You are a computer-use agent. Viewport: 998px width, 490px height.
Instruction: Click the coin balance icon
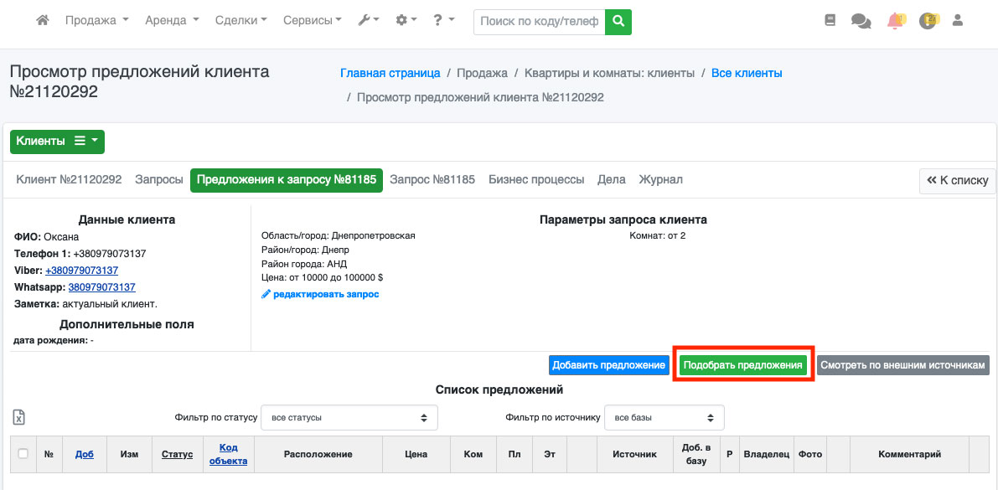coord(928,21)
